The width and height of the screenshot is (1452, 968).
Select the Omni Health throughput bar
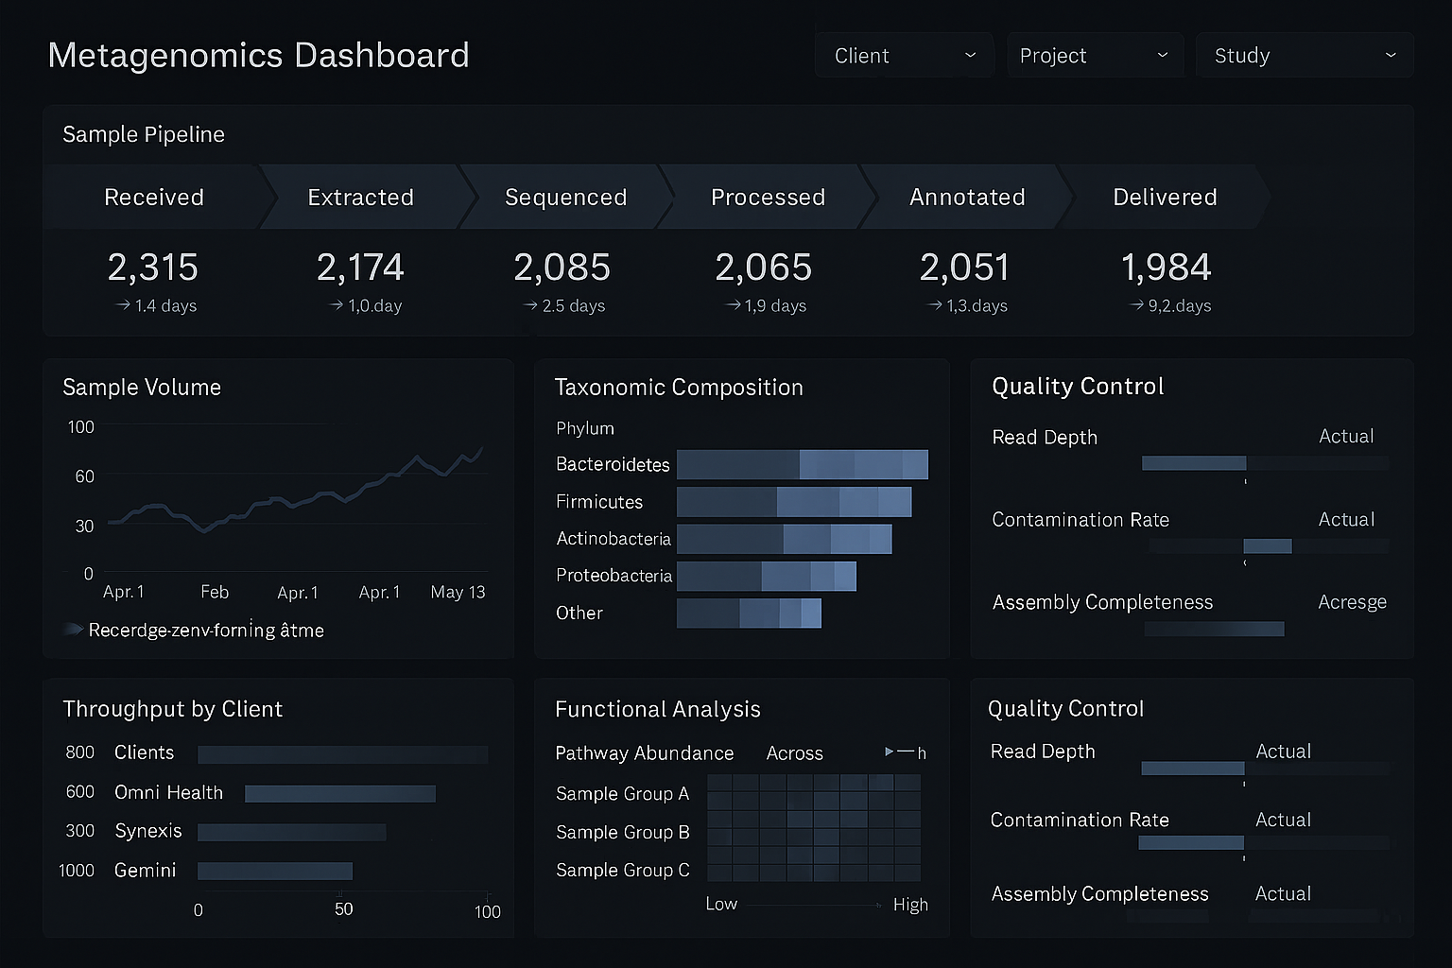[x=339, y=793]
